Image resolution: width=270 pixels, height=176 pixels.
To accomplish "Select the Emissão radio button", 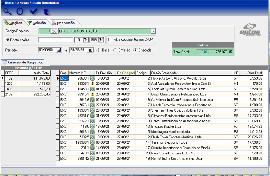I will coord(115,50).
